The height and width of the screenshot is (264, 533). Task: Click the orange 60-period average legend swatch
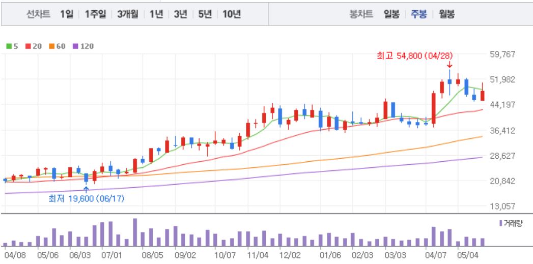(51, 46)
